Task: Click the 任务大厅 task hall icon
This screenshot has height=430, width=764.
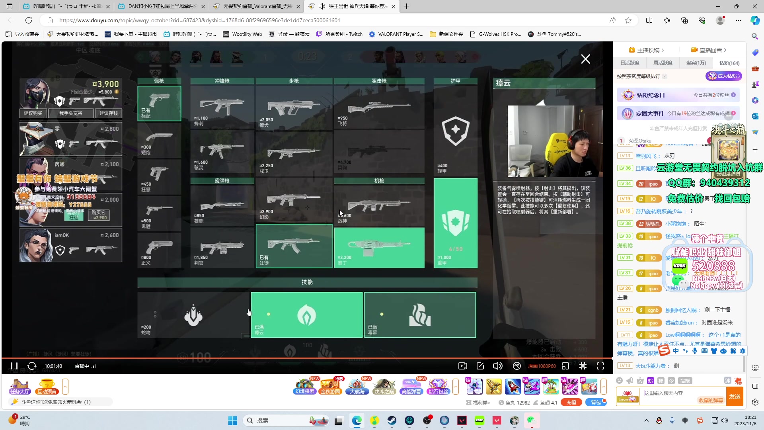Action: (x=20, y=387)
